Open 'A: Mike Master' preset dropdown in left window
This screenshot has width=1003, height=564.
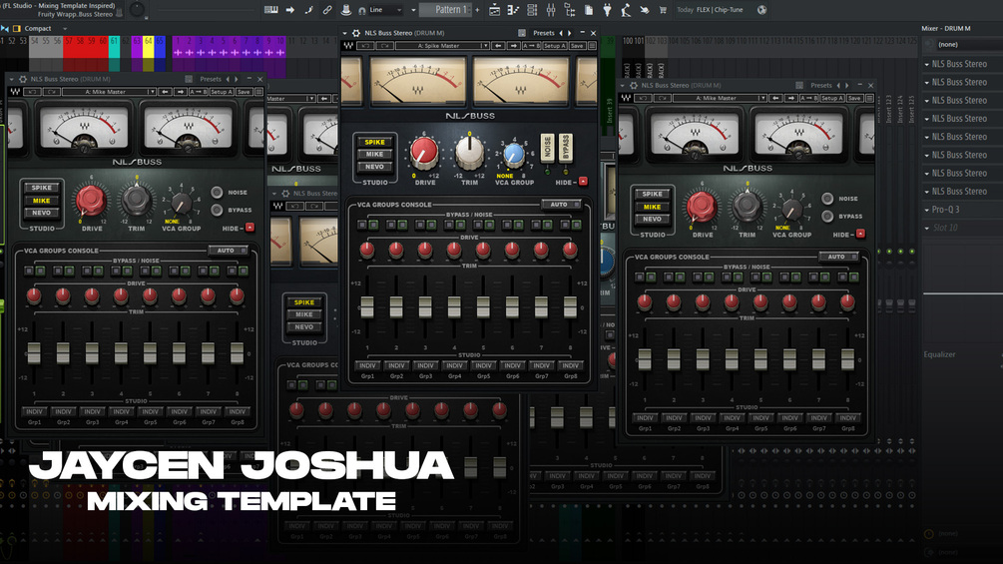pyautogui.click(x=110, y=92)
